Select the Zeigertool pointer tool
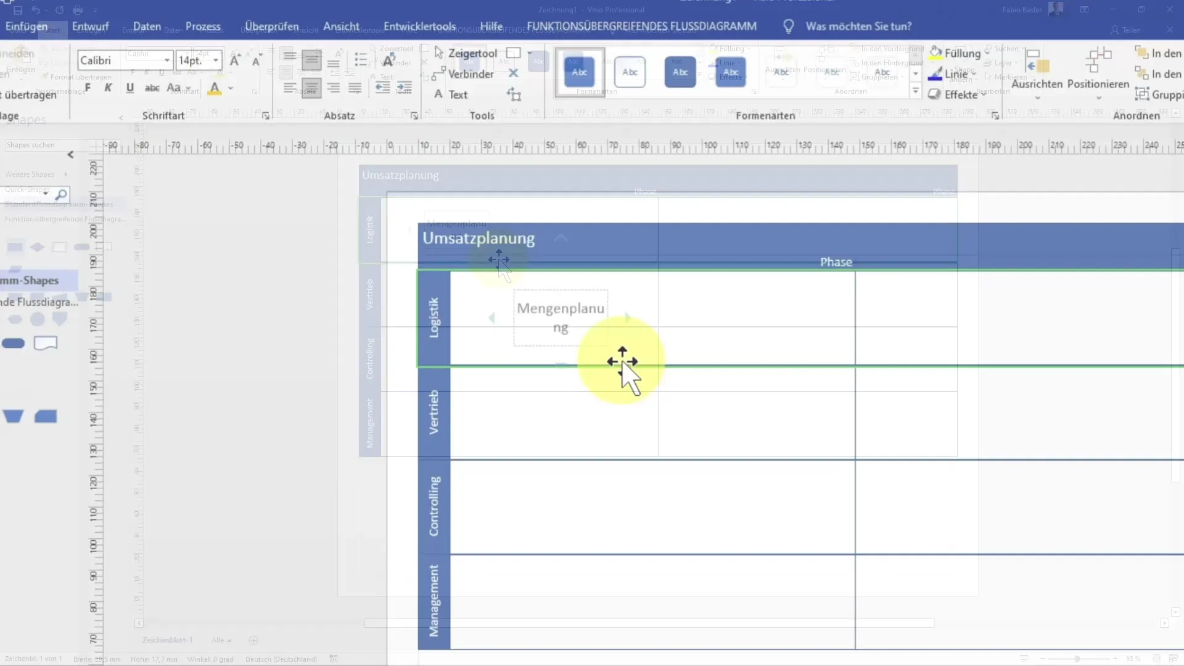This screenshot has height=666, width=1184. 466,54
